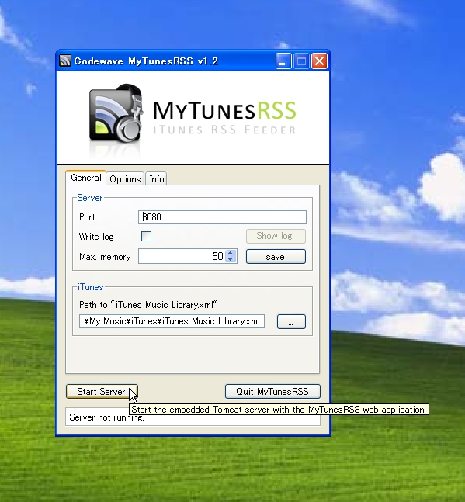This screenshot has height=502, width=465.
Task: Increase Max. memory with up arrow
Action: [231, 253]
